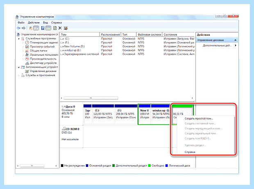Viewport: 254px width, 189px height.
Task: Sort by the Тип column header
Action: click(129, 34)
